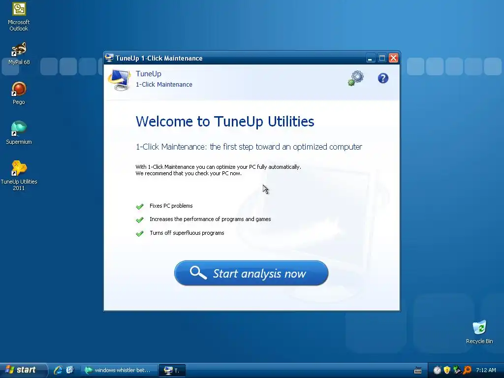504x378 pixels.
Task: Select the MyPal 68 desktop icon
Action: tap(19, 54)
